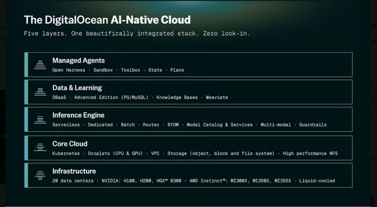Click 'Toolbox' in Managed Agents row
The width and height of the screenshot is (377, 207).
[x=131, y=70]
